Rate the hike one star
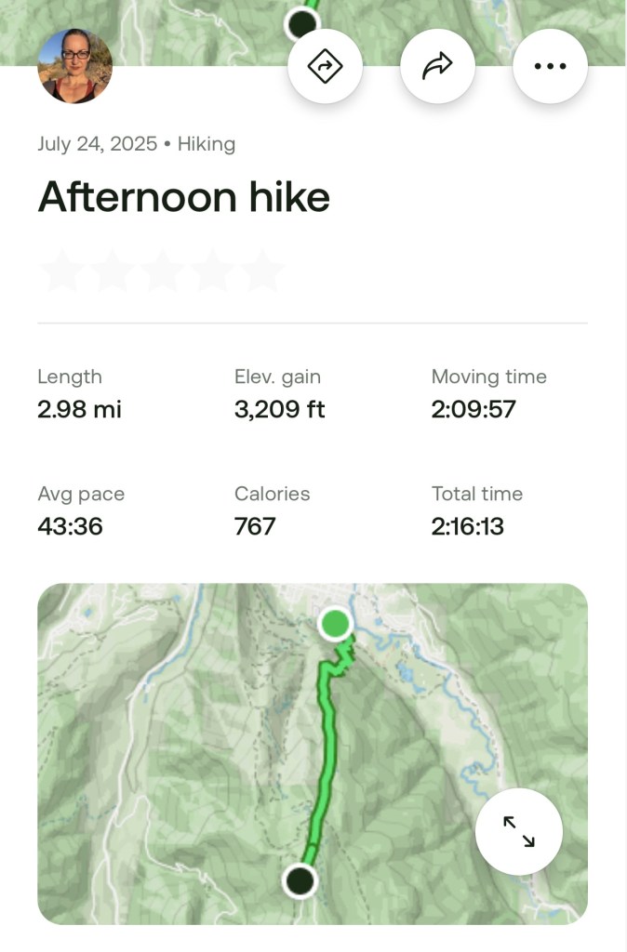 pos(61,271)
